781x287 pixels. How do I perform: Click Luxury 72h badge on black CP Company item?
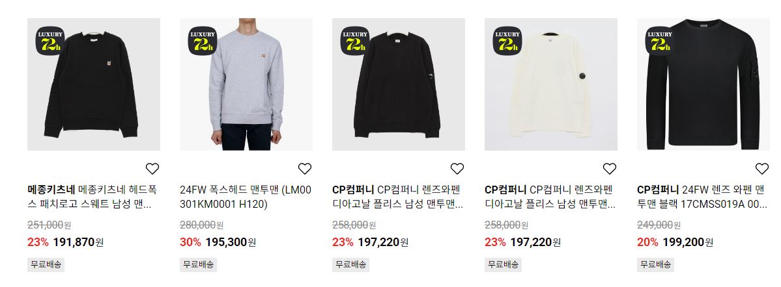pyautogui.click(x=354, y=41)
